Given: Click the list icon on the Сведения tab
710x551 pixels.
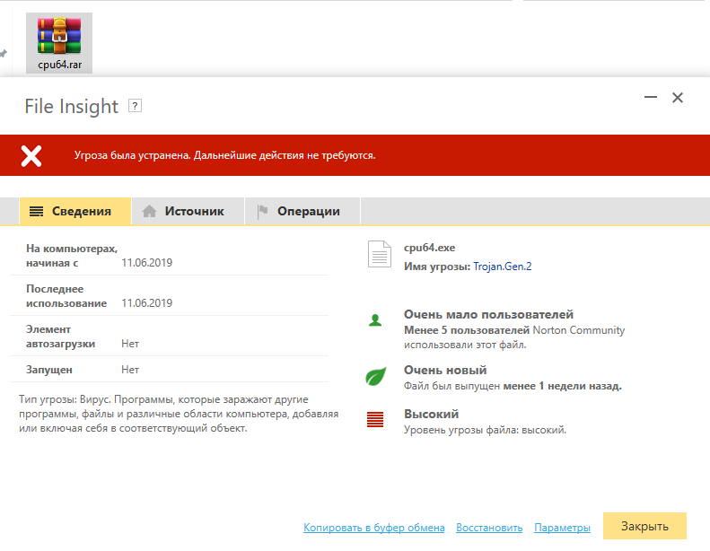Looking at the screenshot, I should pyautogui.click(x=36, y=211).
